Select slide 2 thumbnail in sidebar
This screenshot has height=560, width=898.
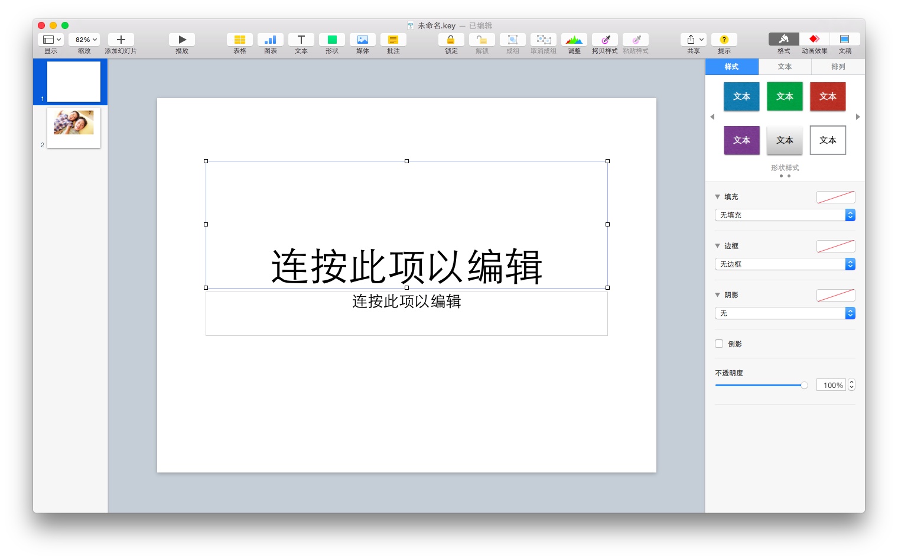click(73, 126)
